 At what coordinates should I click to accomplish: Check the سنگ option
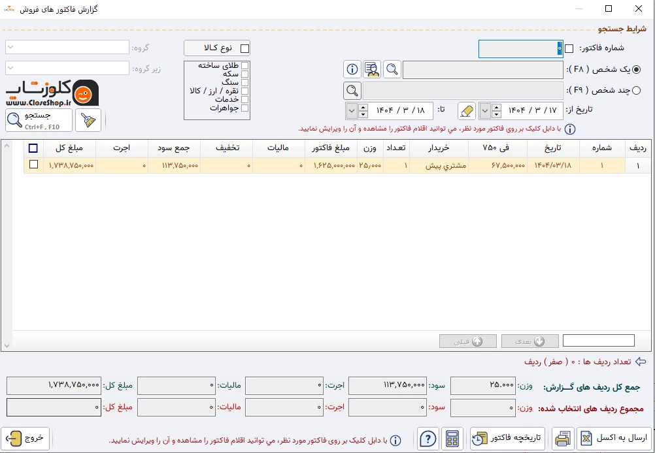point(244,83)
